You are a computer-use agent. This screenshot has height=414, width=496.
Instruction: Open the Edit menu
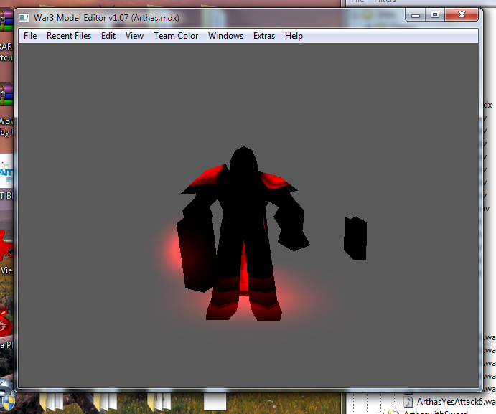point(108,36)
